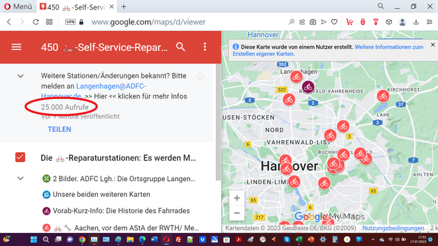This screenshot has width=438, height=246.
Task: Click the sidebar vertical scrollbar
Action: [x=218, y=122]
